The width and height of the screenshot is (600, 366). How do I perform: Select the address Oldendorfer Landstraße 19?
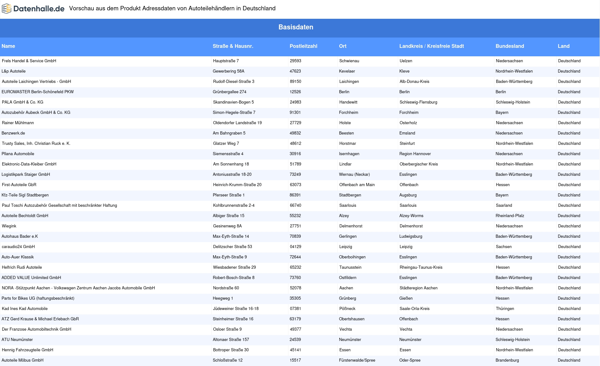[237, 123]
